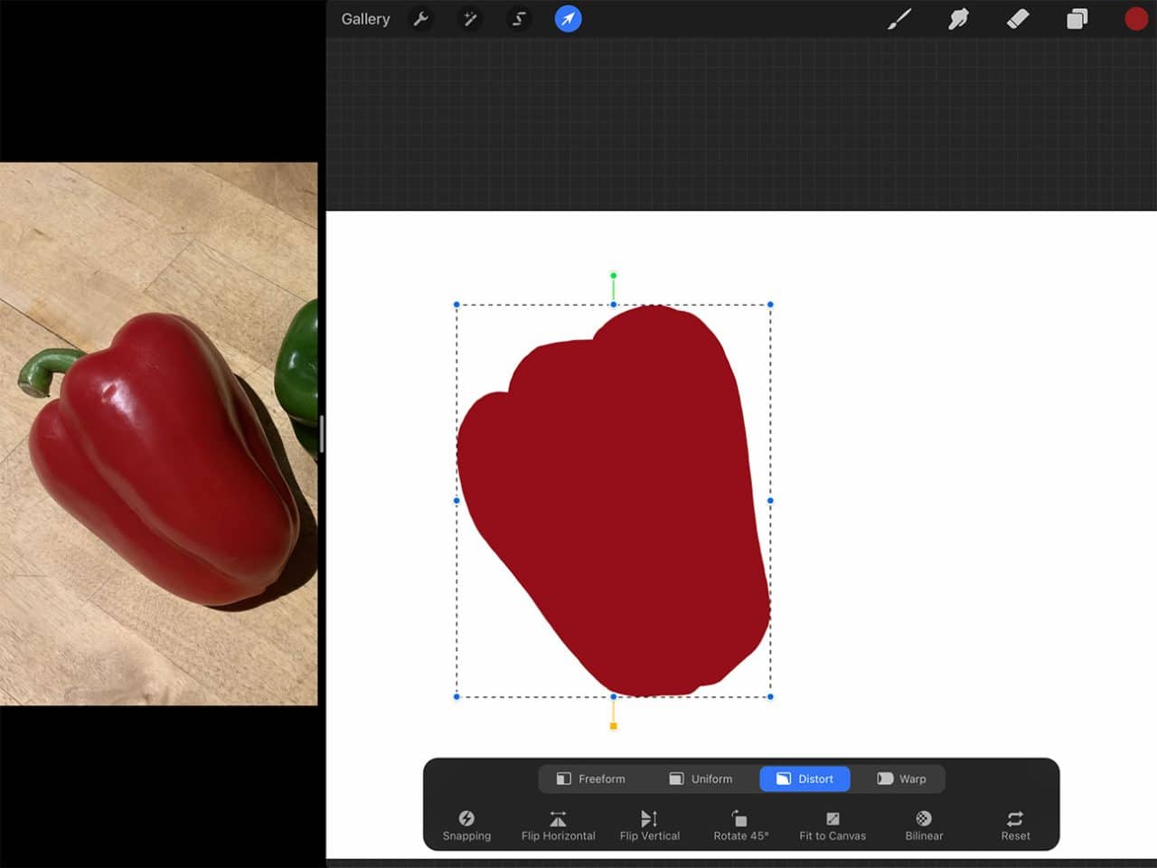Open the Actions menu wrench icon

point(421,18)
